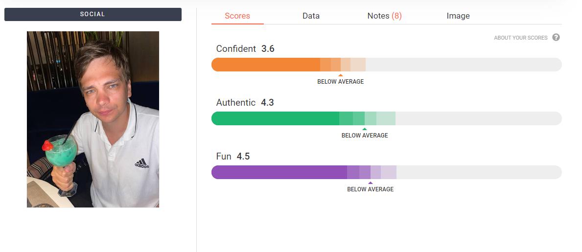Click the orange average marker triangle
The height and width of the screenshot is (252, 582).
(340, 75)
